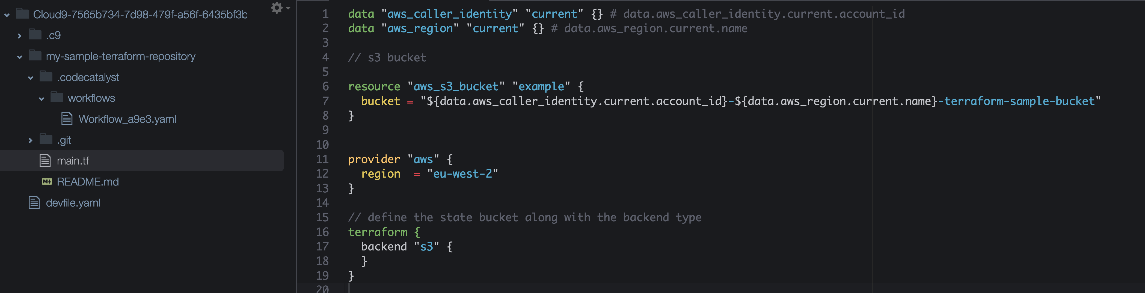Click the README.md markdown icon
Viewport: 1145px width, 293px height.
tap(47, 182)
